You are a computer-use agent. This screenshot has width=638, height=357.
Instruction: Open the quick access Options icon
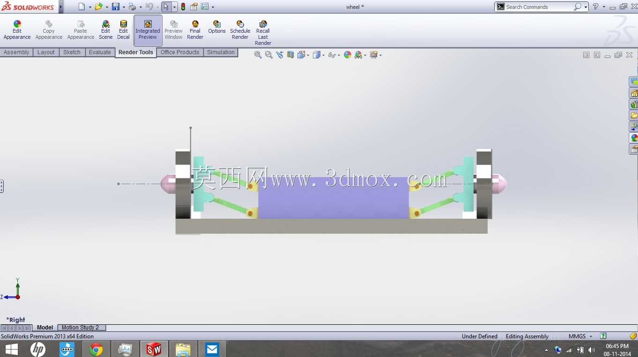pos(205,7)
